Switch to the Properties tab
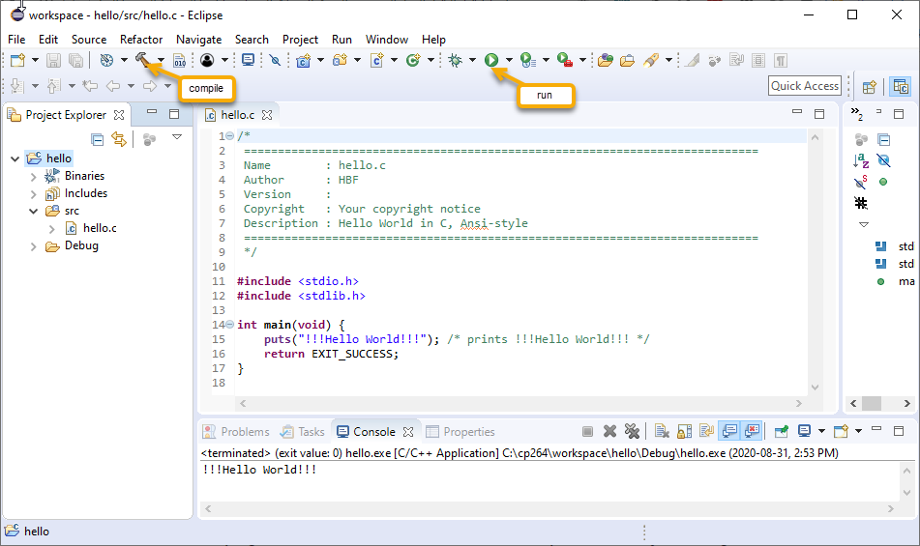Viewport: 920px width, 546px height. (x=460, y=432)
